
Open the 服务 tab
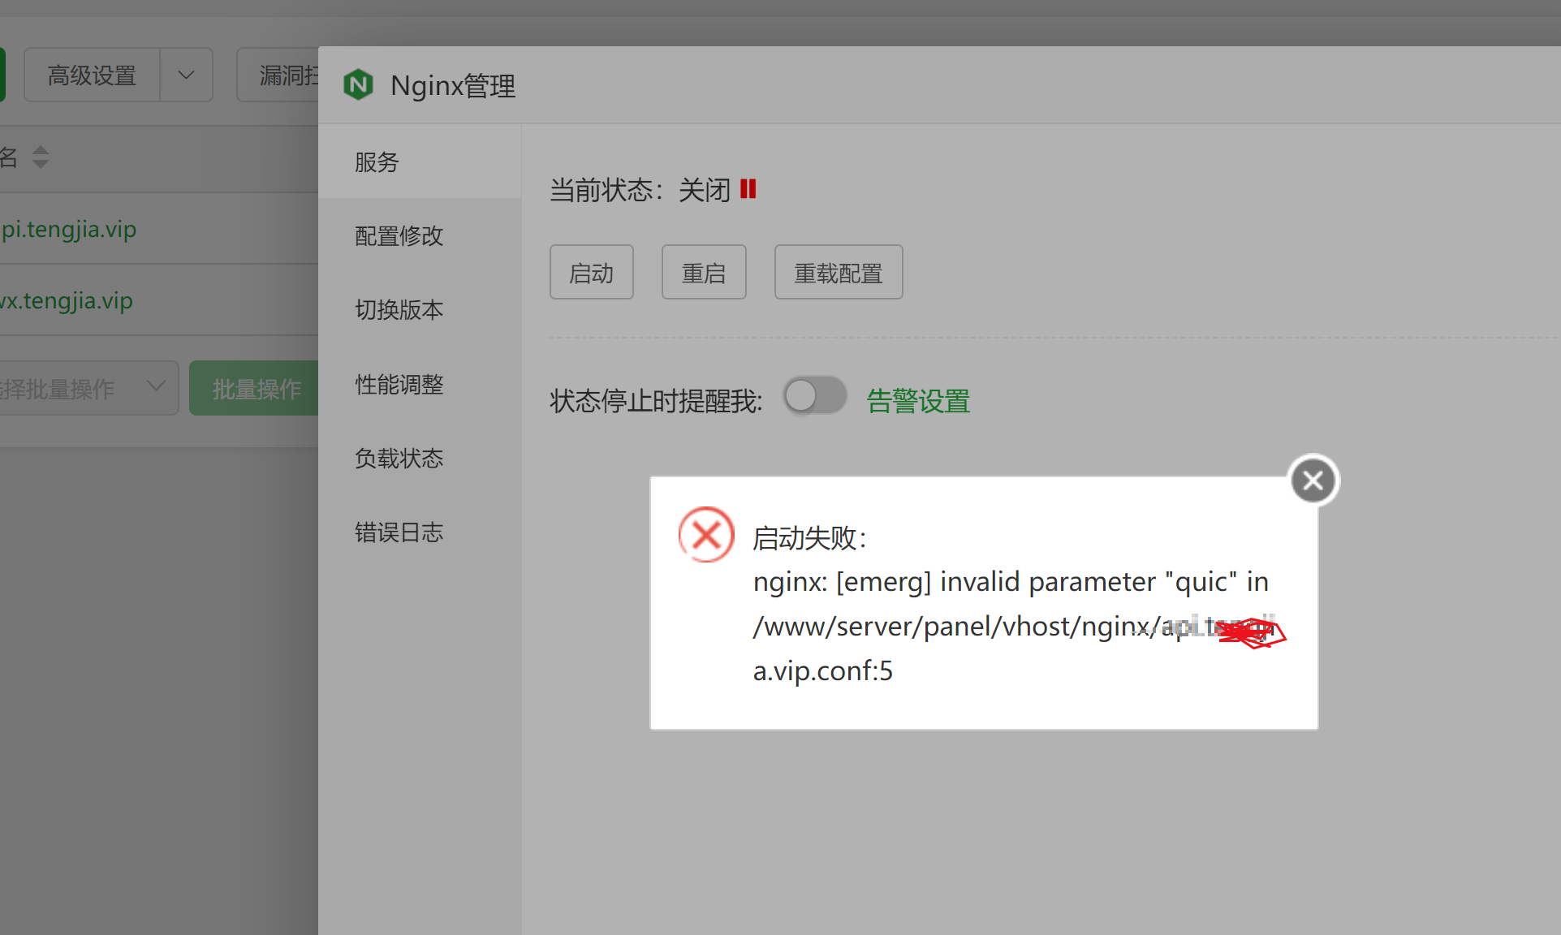click(420, 162)
